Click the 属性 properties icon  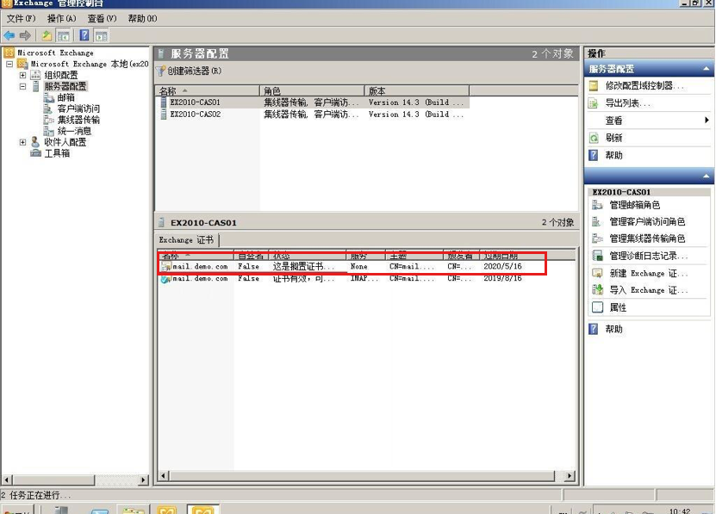pyautogui.click(x=597, y=307)
